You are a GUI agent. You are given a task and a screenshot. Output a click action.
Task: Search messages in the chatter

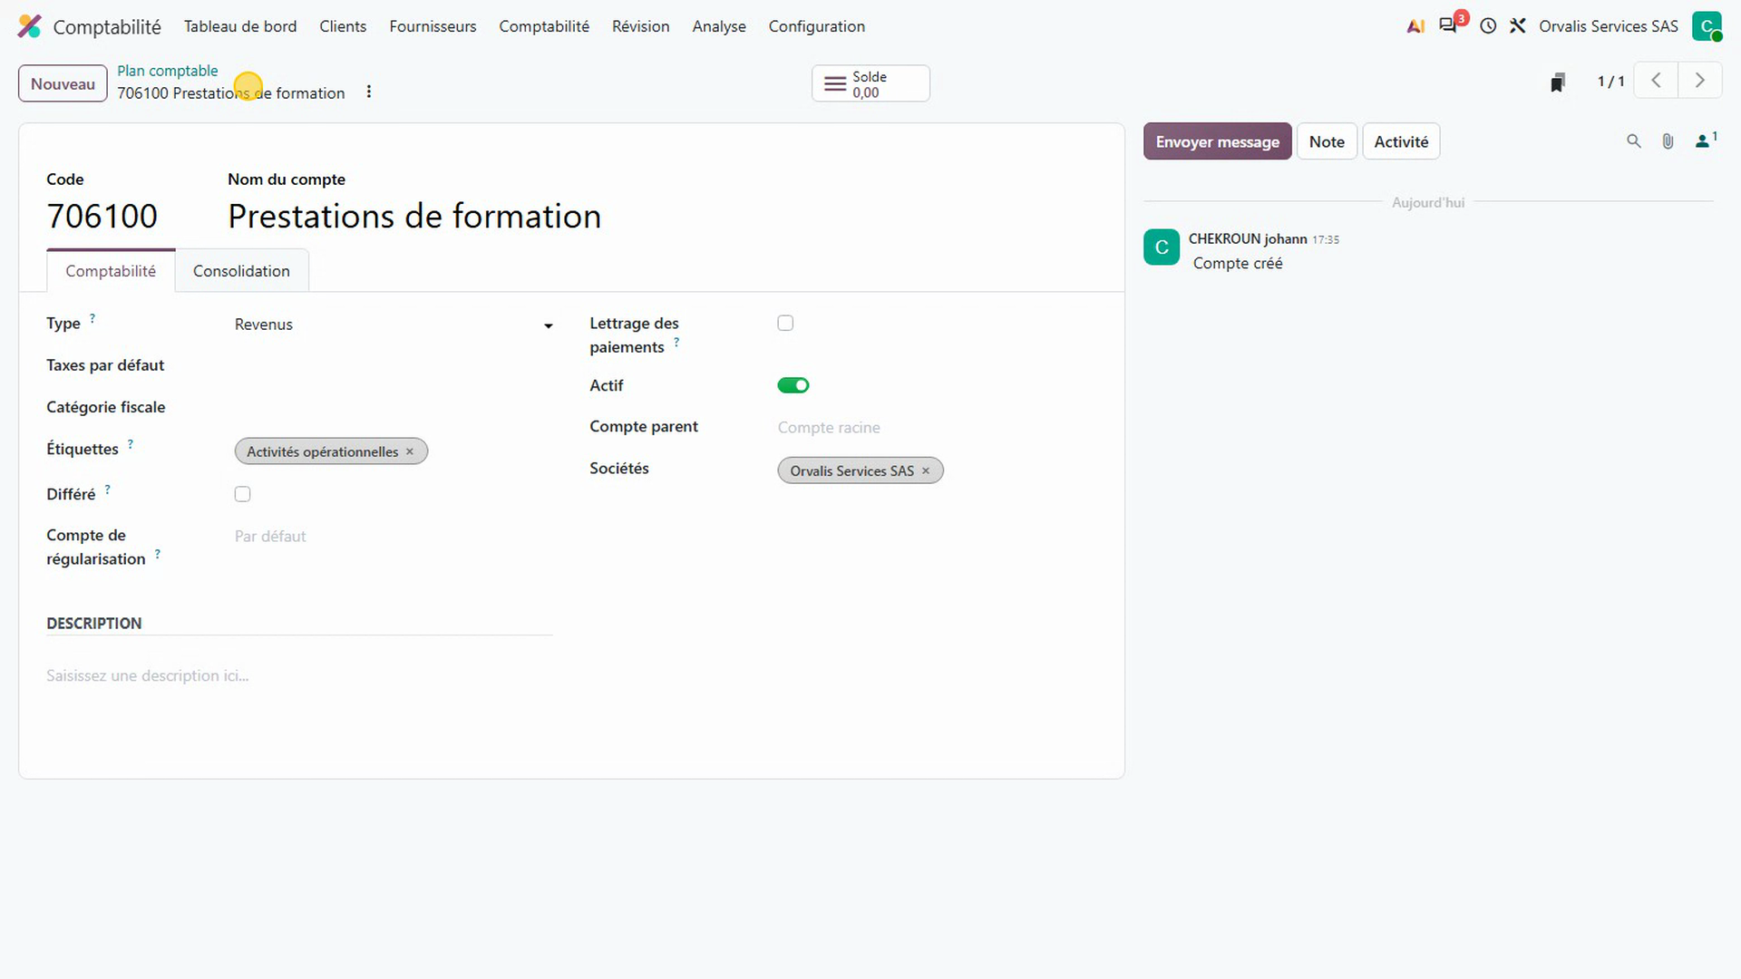point(1634,141)
